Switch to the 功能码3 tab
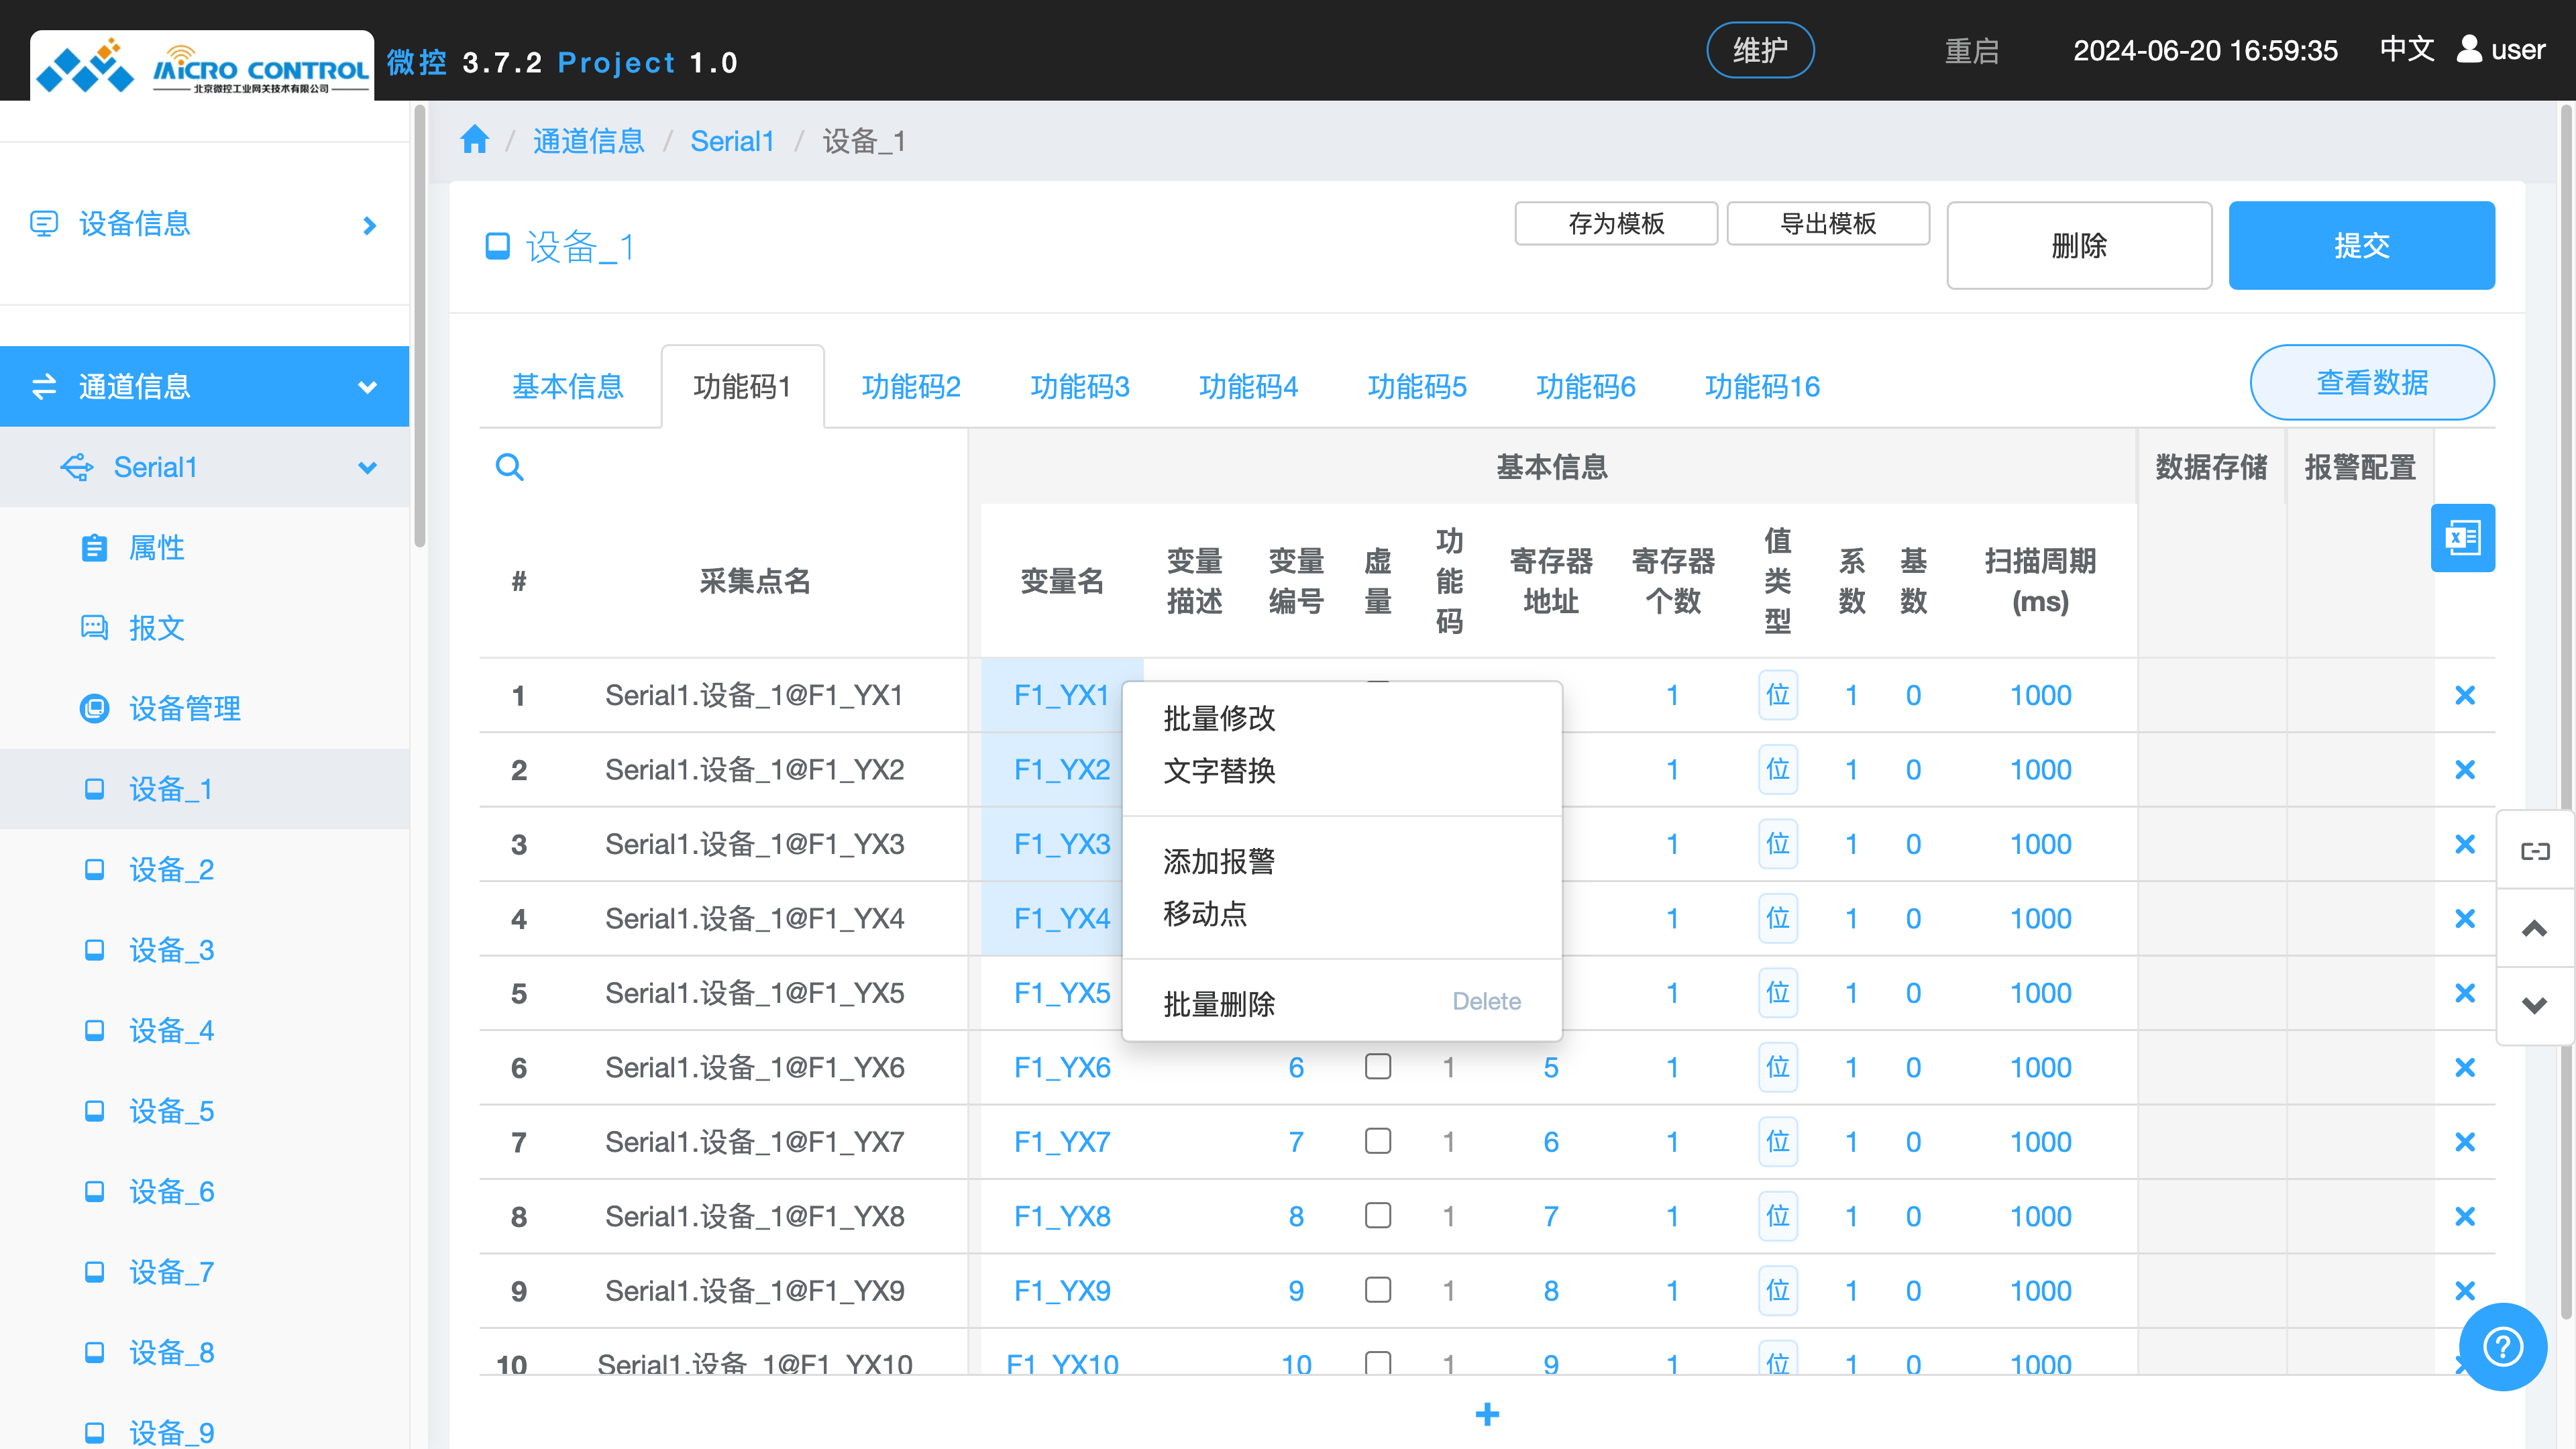This screenshot has width=2576, height=1449. coord(1079,387)
